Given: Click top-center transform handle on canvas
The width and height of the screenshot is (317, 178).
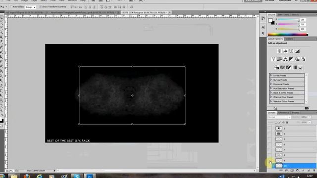Looking at the screenshot, I should click(132, 66).
